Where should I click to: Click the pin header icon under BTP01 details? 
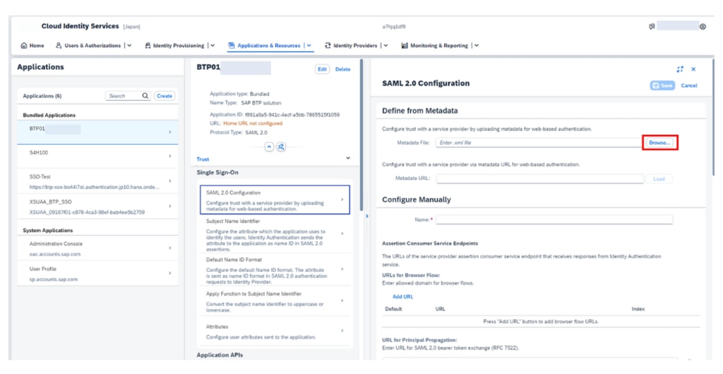coord(280,146)
